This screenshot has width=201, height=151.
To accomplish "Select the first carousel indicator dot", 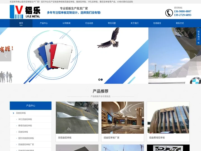I will tap(99, 80).
